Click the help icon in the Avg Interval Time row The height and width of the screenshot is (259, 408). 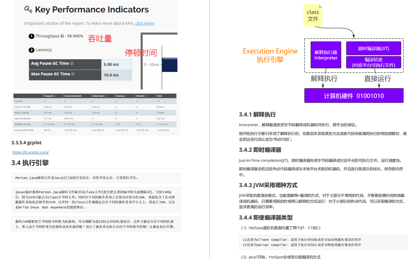32,130
